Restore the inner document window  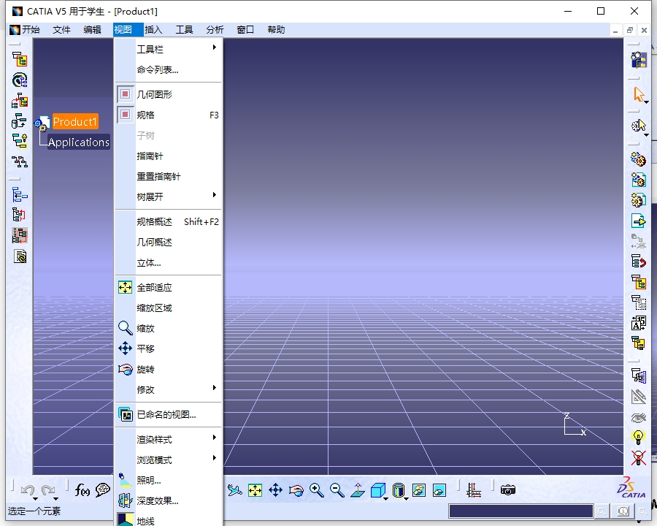629,30
